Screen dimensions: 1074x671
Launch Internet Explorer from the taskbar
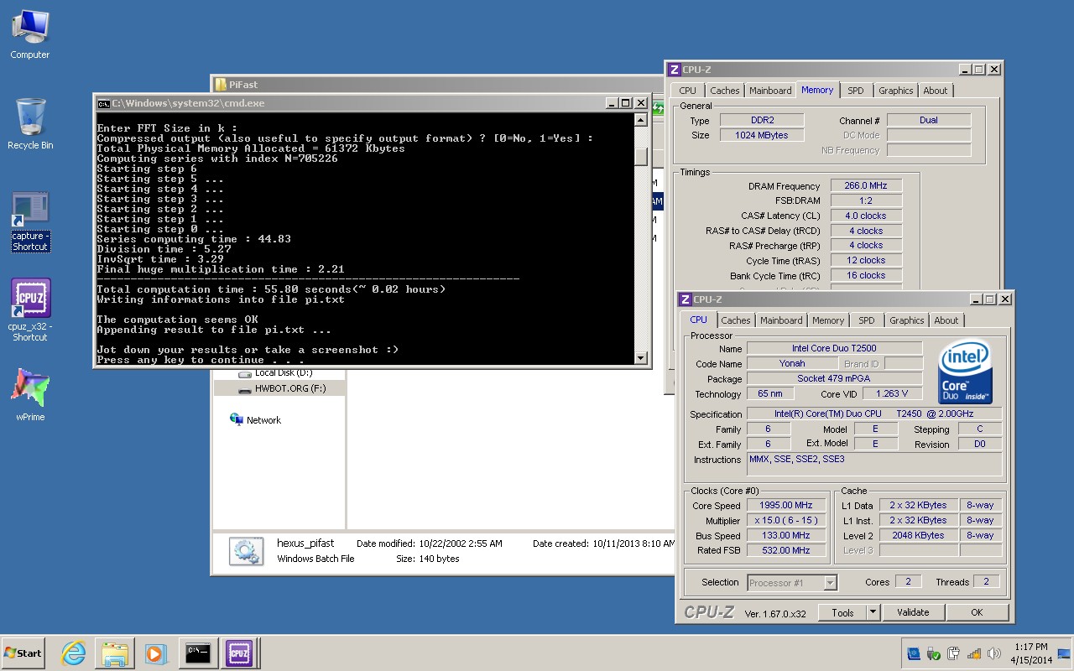point(74,653)
